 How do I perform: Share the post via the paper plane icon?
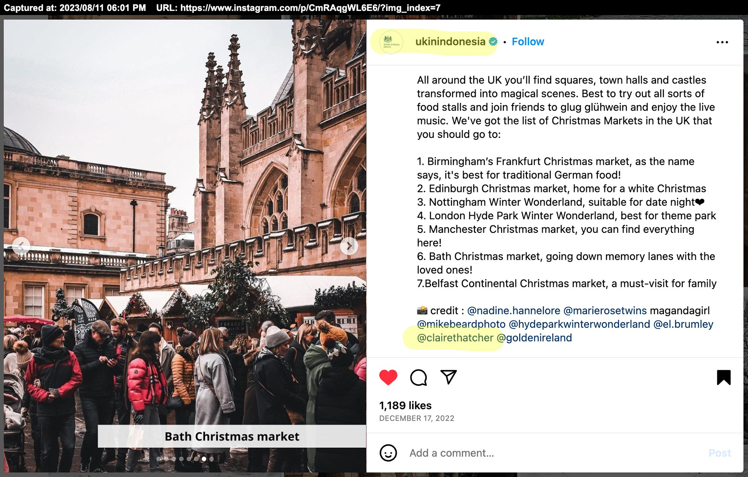448,377
